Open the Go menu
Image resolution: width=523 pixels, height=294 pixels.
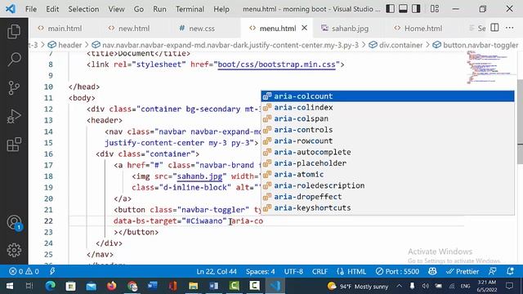pos(138,9)
